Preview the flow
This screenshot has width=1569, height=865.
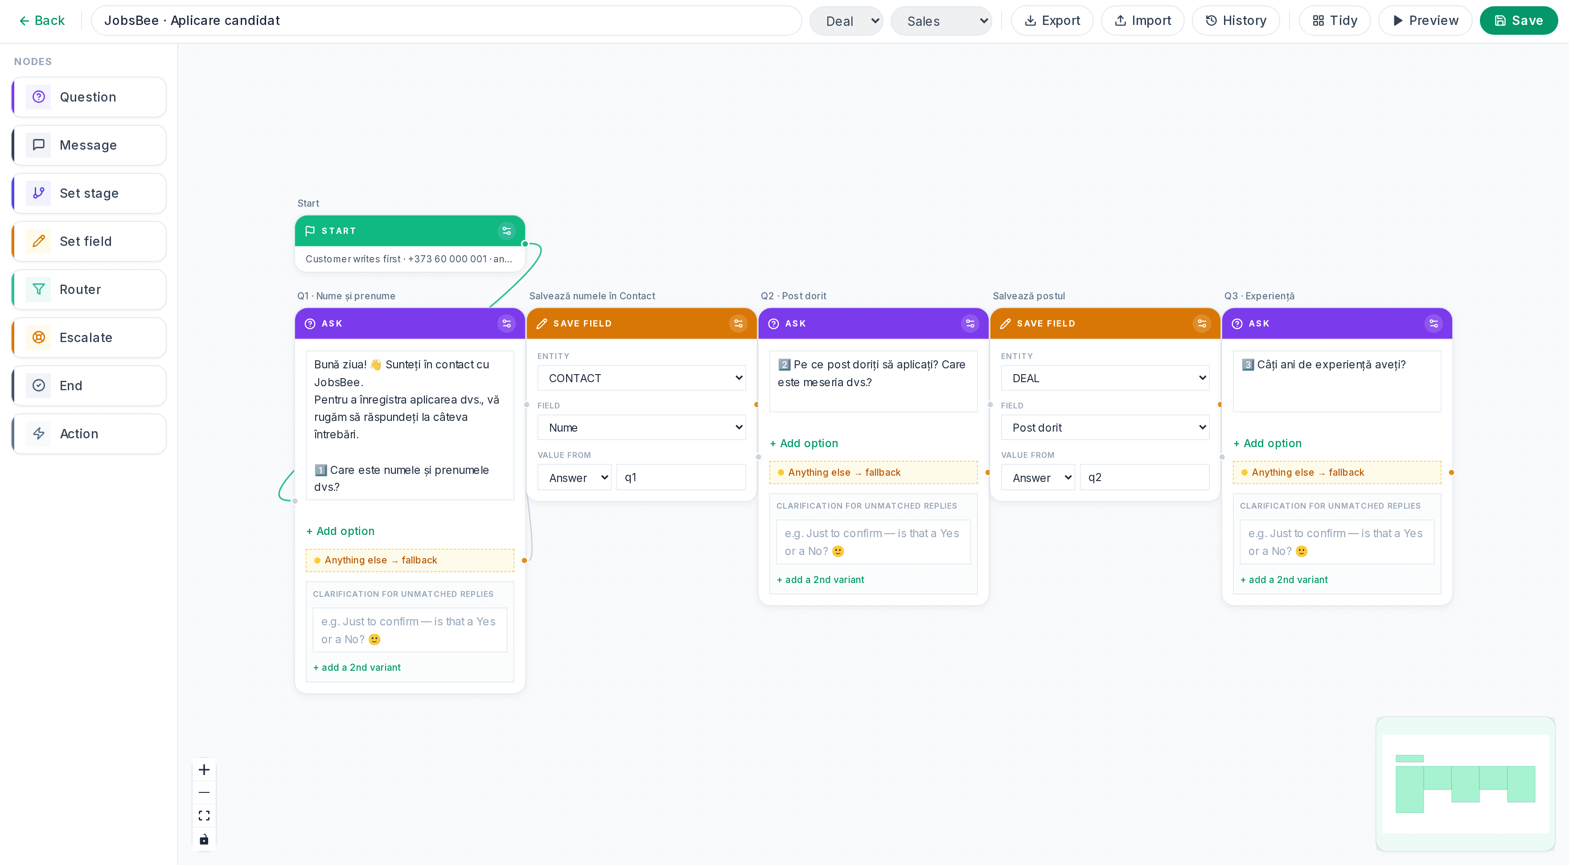point(1425,20)
